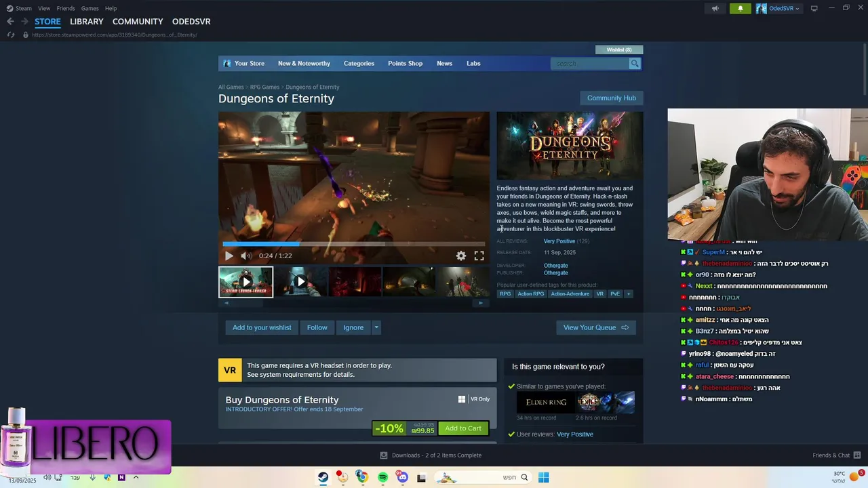Click the Windows Start button
The height and width of the screenshot is (488, 868).
[543, 477]
